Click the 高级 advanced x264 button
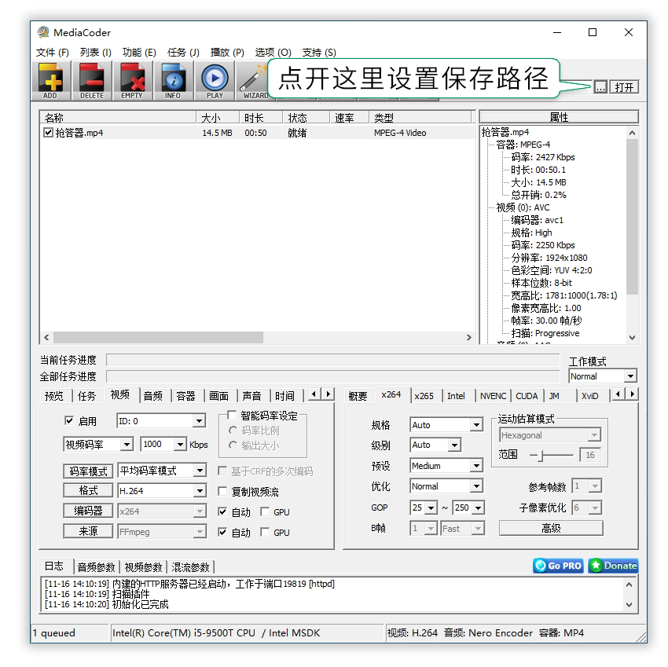 click(551, 528)
